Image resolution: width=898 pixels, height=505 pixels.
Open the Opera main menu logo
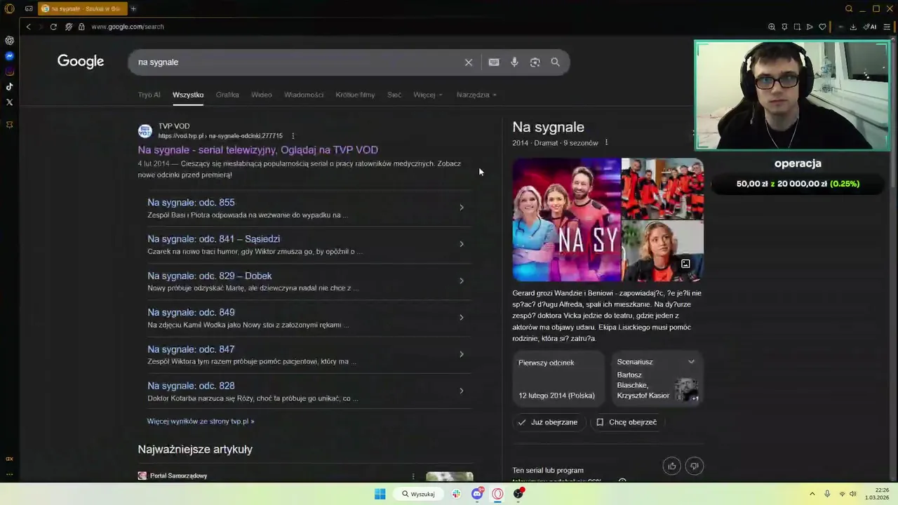9,8
